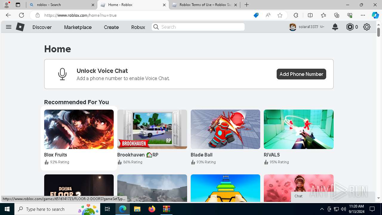Open the Collections icon
382x215 pixels.
[337, 15]
